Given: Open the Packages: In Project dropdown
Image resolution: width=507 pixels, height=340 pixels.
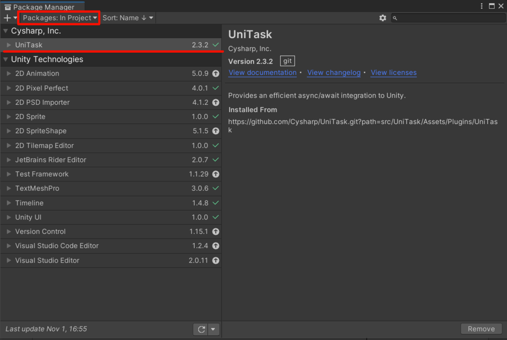Looking at the screenshot, I should coord(59,18).
